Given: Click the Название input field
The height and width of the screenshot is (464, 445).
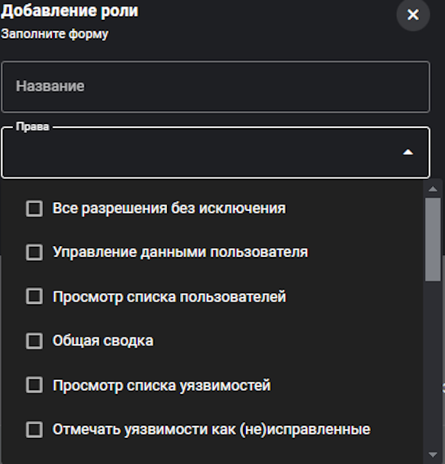Looking at the screenshot, I should click(216, 87).
